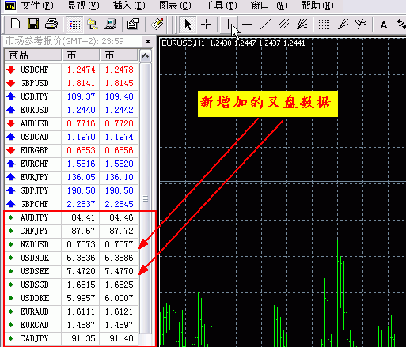
Task: Select the EURCAD symbol
Action: coord(34,325)
